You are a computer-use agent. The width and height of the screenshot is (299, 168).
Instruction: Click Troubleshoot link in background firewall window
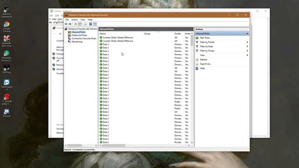point(60,74)
